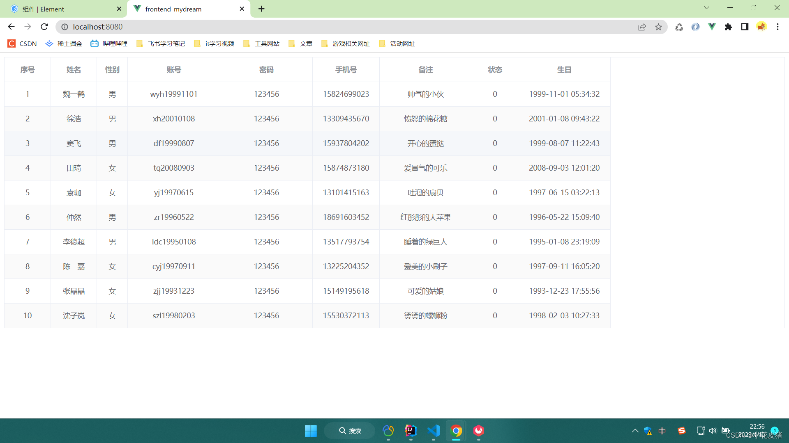Open the 工具网站 bookmark folder
The height and width of the screenshot is (443, 789).
point(261,43)
